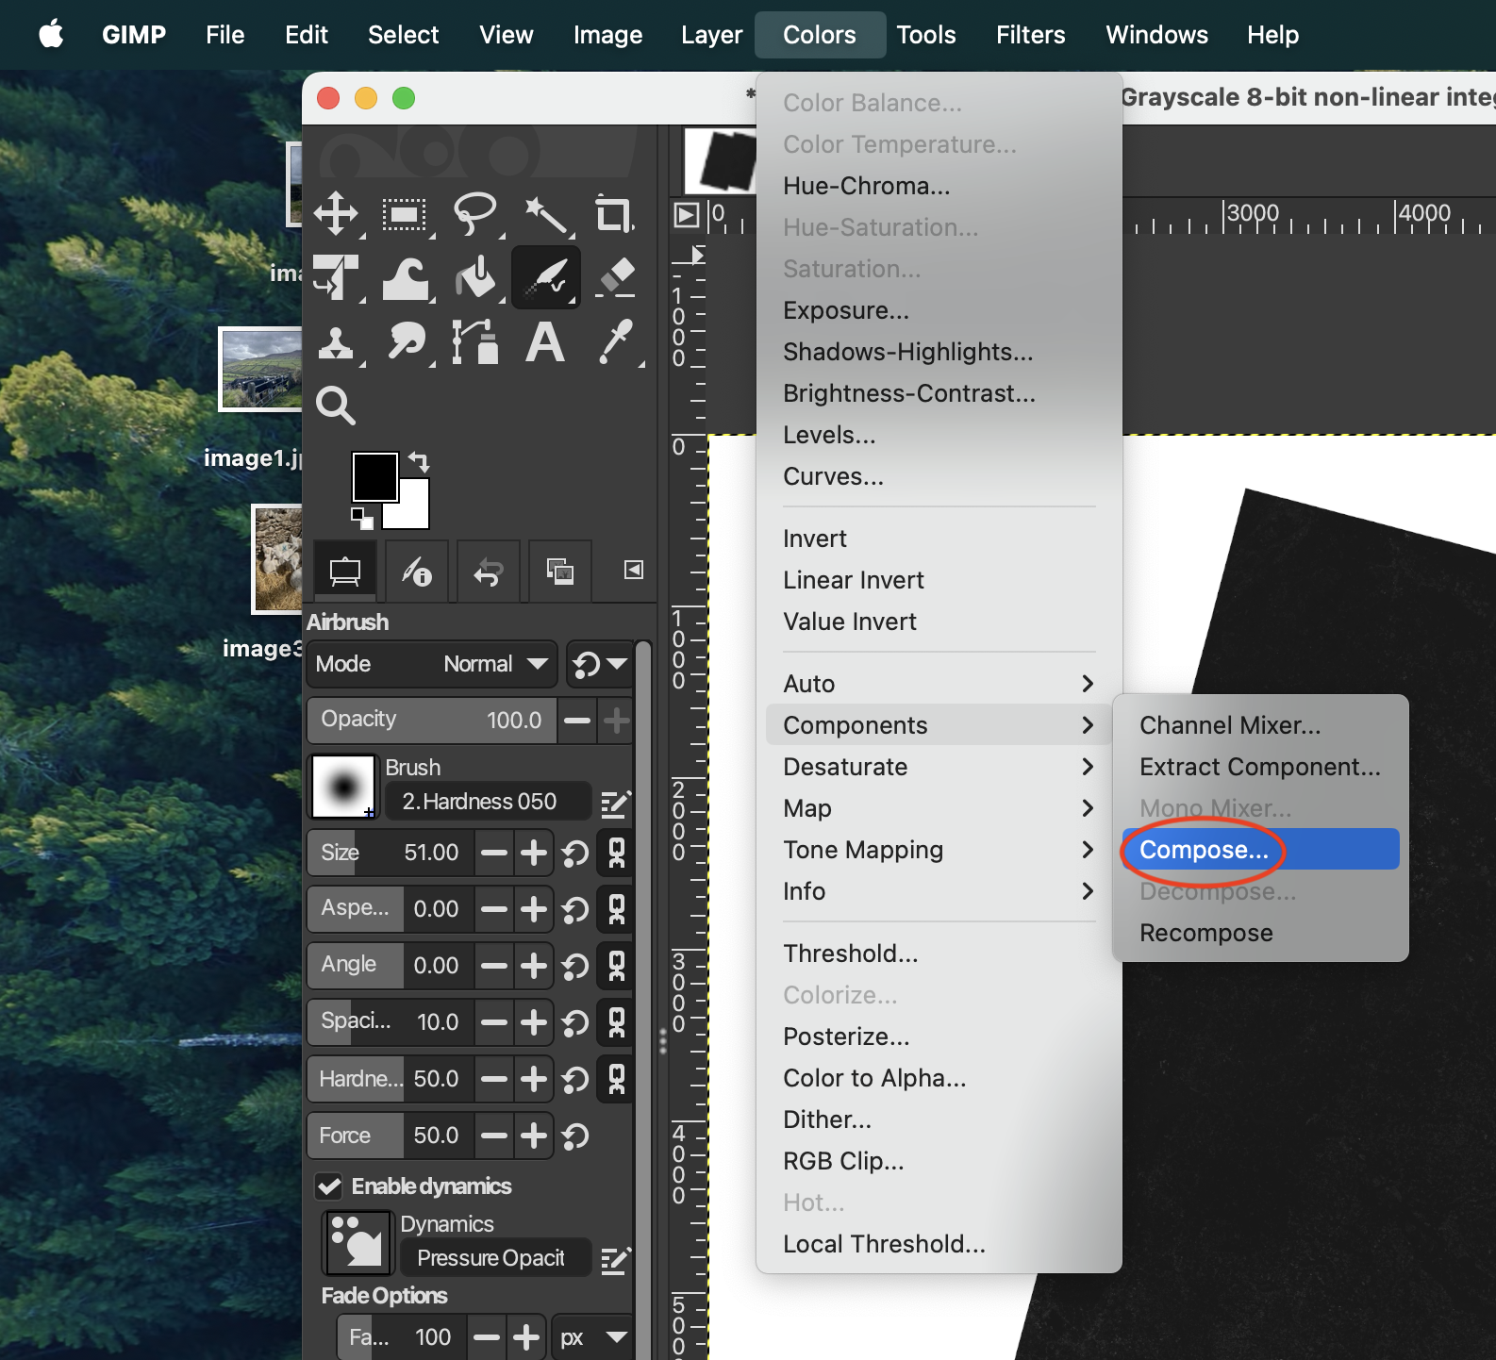
Task: Open the Images tab
Action: (560, 571)
